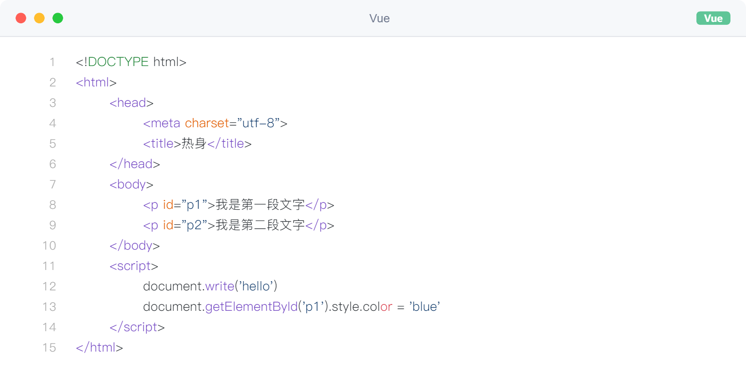
Task: Click the yellow minimize dot
Action: pyautogui.click(x=39, y=18)
